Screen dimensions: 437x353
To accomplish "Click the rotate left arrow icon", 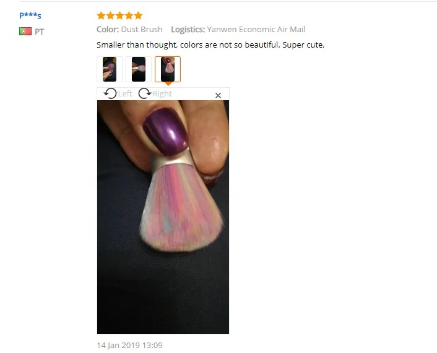I will (x=110, y=93).
